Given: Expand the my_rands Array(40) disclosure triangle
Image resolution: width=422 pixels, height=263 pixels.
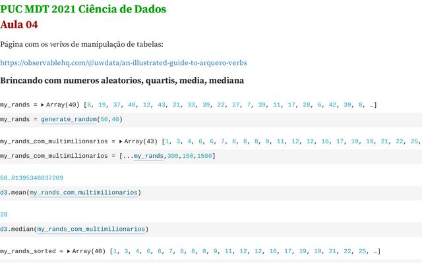Looking at the screenshot, I should pyautogui.click(x=43, y=105).
